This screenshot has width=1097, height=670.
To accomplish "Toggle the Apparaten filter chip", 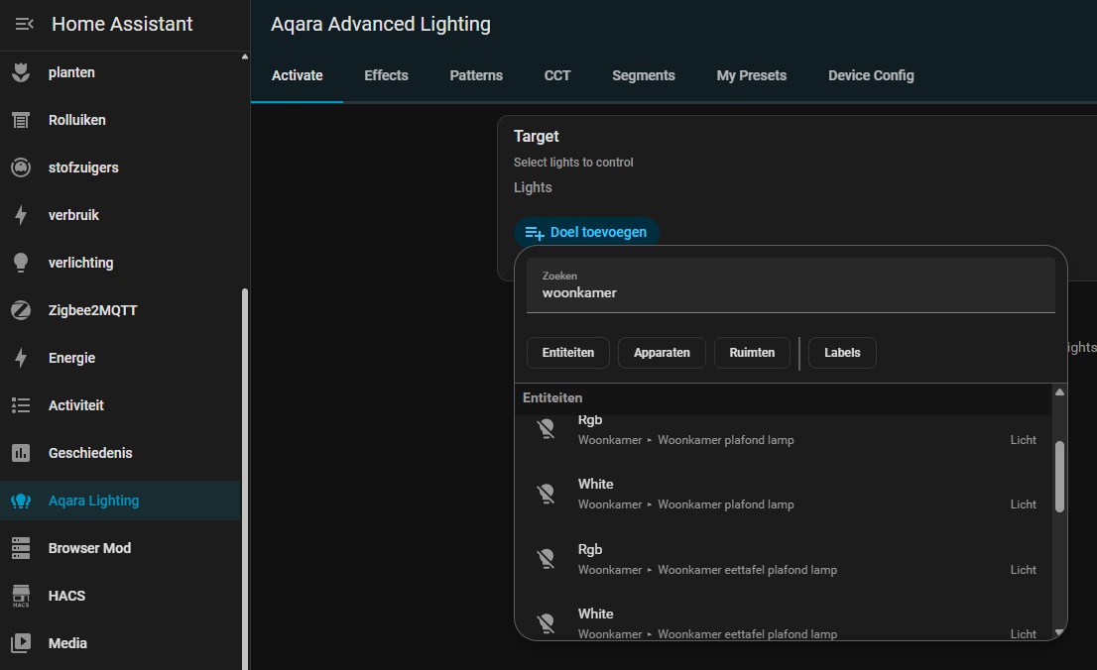I will (x=662, y=353).
